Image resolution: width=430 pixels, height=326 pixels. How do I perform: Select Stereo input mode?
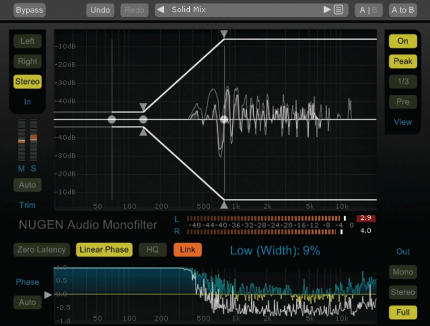pyautogui.click(x=27, y=82)
